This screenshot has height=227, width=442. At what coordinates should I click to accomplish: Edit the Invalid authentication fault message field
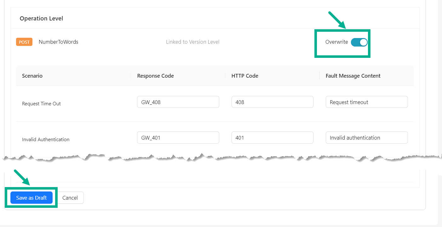click(x=366, y=138)
